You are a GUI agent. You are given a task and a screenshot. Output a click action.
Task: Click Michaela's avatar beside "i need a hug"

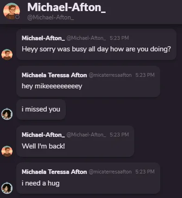tap(7, 188)
